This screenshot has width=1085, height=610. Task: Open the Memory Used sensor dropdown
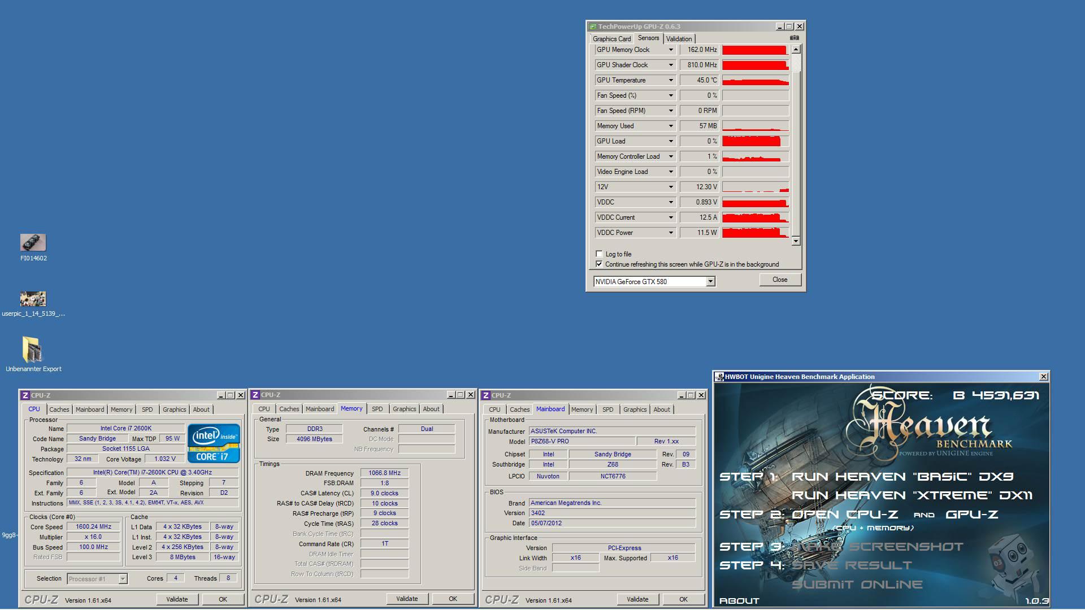point(671,126)
